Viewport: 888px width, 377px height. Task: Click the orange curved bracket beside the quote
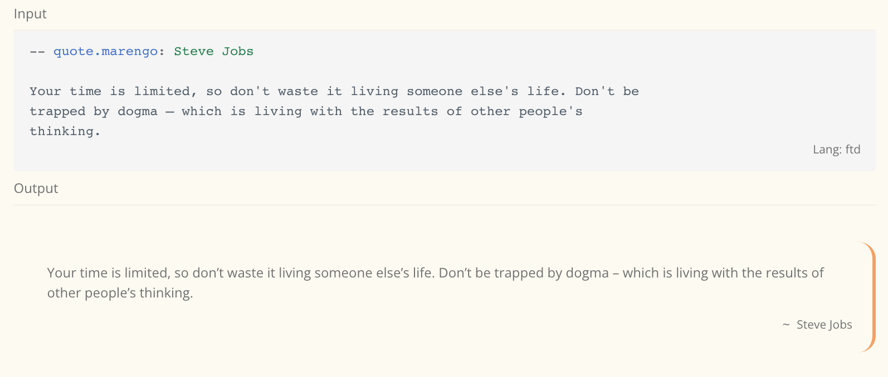tap(868, 297)
